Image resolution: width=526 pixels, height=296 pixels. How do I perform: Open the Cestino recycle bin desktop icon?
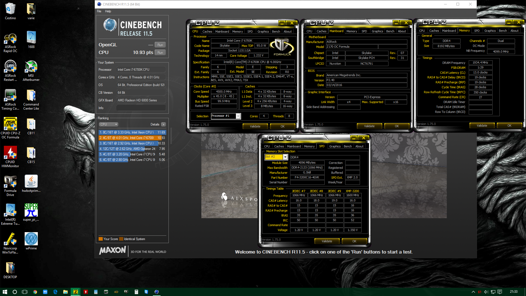point(10,11)
